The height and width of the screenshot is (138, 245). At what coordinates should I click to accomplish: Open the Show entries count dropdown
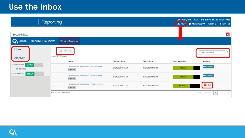tap(59, 57)
